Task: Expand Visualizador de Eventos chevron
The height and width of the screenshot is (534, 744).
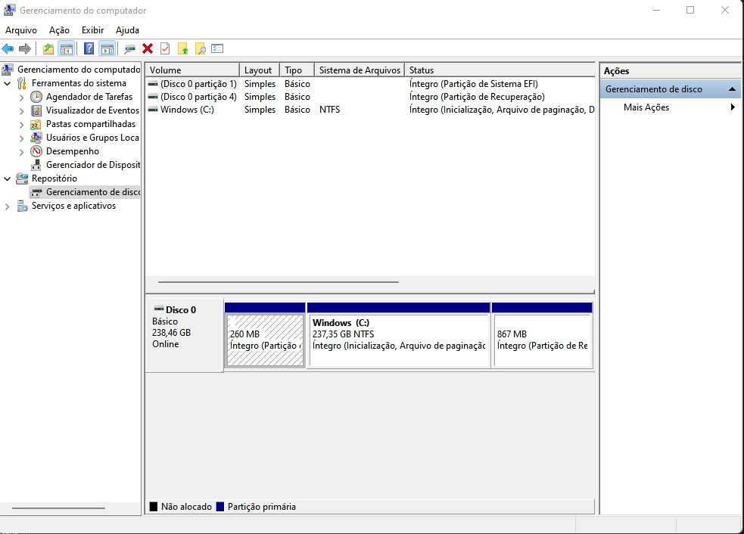Action: 21,111
